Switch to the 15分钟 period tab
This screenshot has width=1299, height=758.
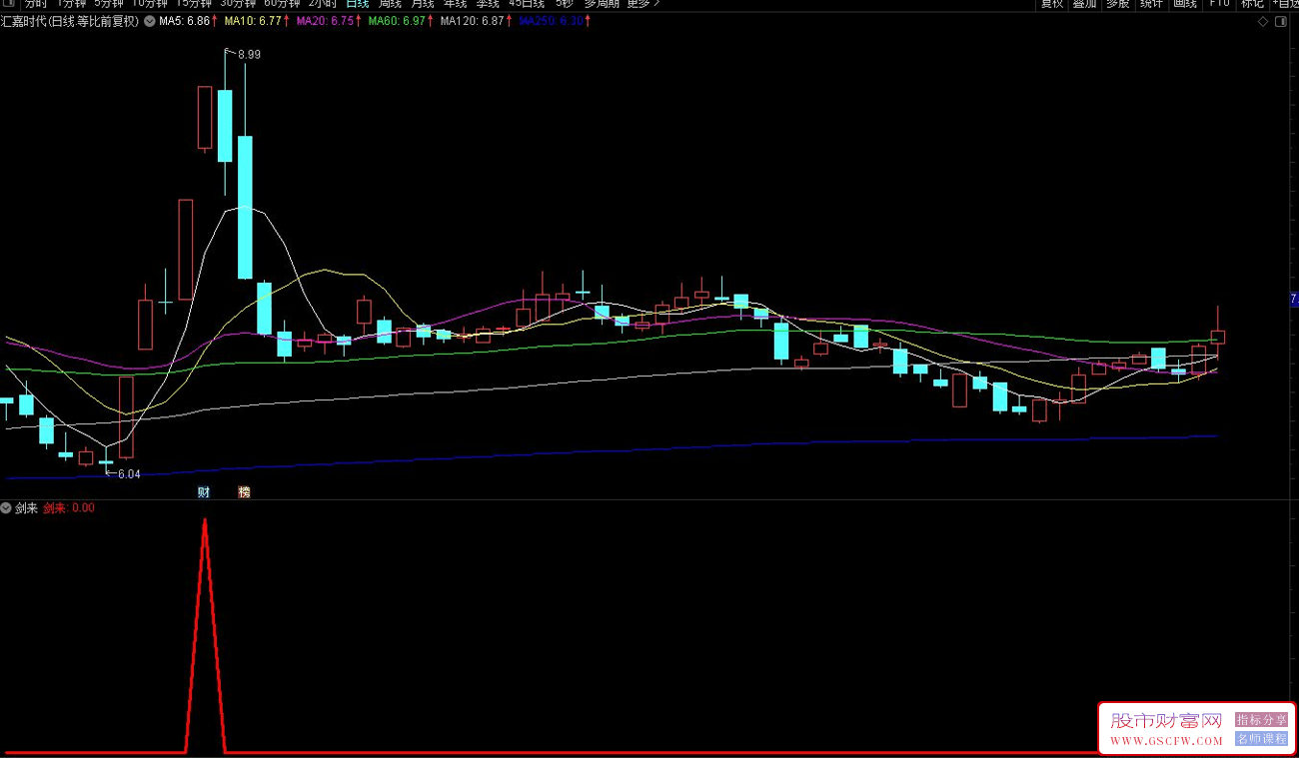(194, 4)
